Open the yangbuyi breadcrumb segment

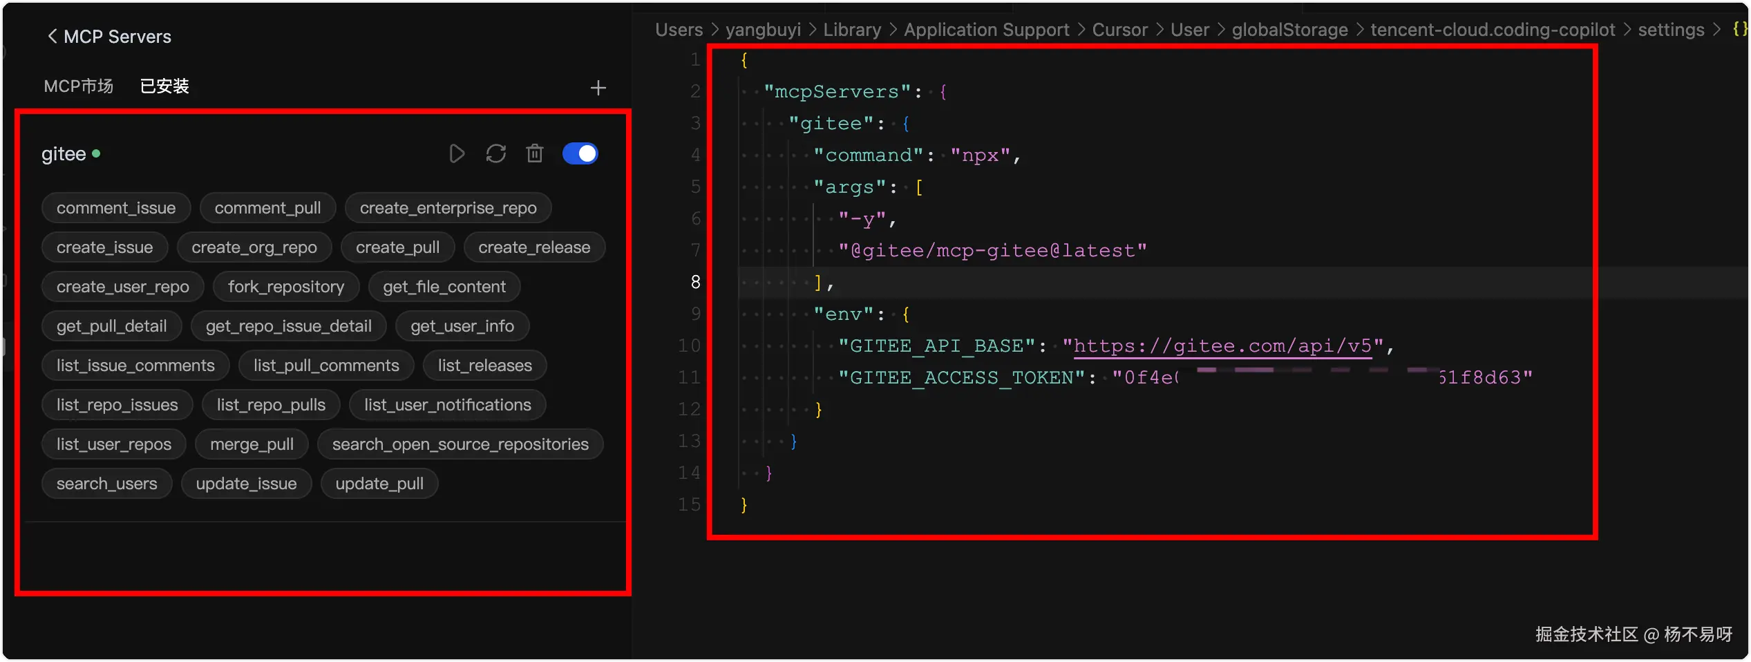point(763,30)
